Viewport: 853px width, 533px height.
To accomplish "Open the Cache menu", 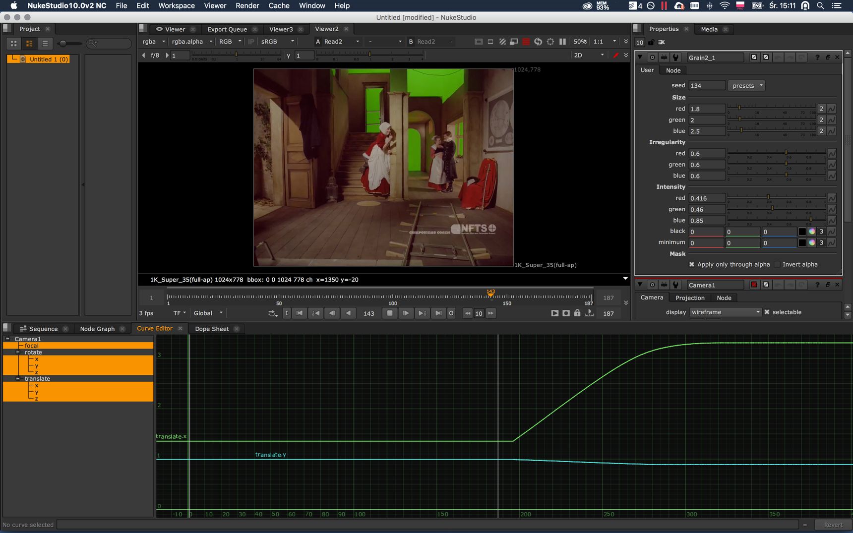I will click(279, 6).
